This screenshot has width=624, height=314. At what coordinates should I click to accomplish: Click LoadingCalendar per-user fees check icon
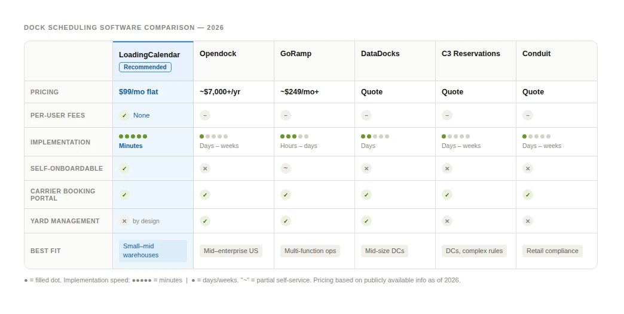124,115
